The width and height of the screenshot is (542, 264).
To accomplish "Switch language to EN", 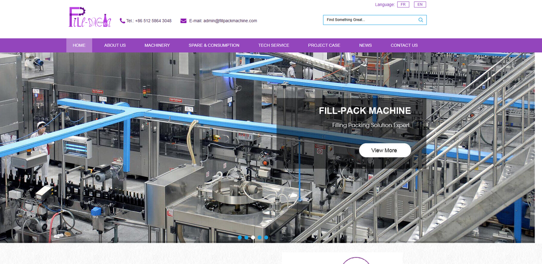I will 420,4.
